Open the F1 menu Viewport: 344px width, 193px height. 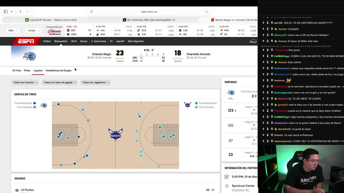point(111,41)
